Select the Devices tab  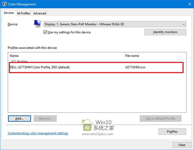9,13
